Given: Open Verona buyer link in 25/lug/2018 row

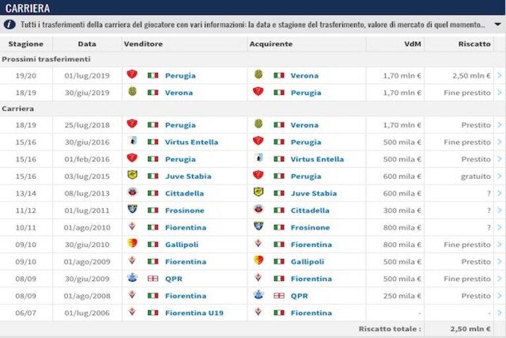Looking at the screenshot, I should (x=304, y=125).
